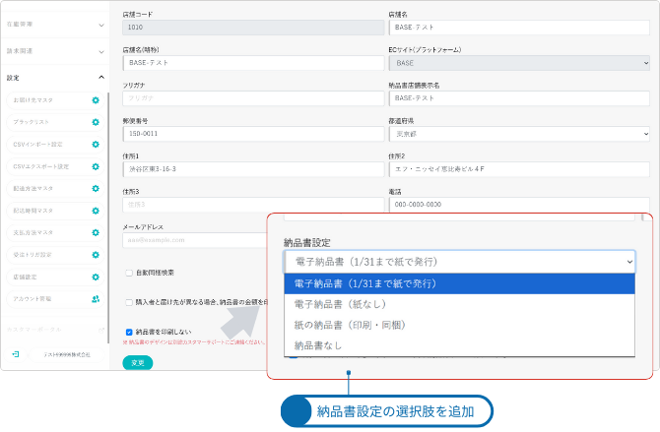Click the sidebar vertical scrollbar

pos(108,217)
